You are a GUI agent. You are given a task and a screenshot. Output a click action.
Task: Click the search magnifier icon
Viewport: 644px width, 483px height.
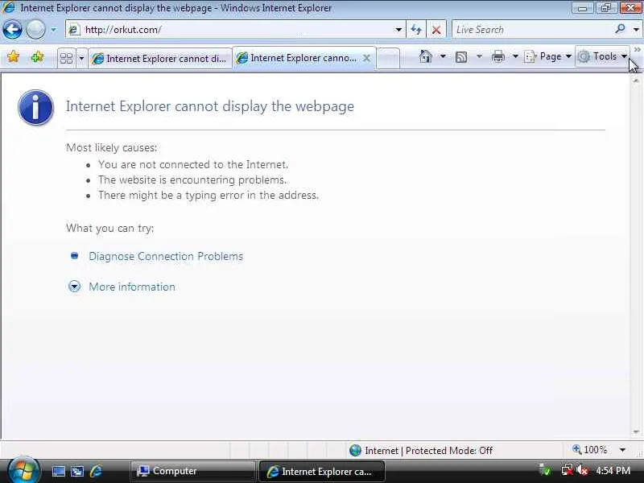point(621,29)
